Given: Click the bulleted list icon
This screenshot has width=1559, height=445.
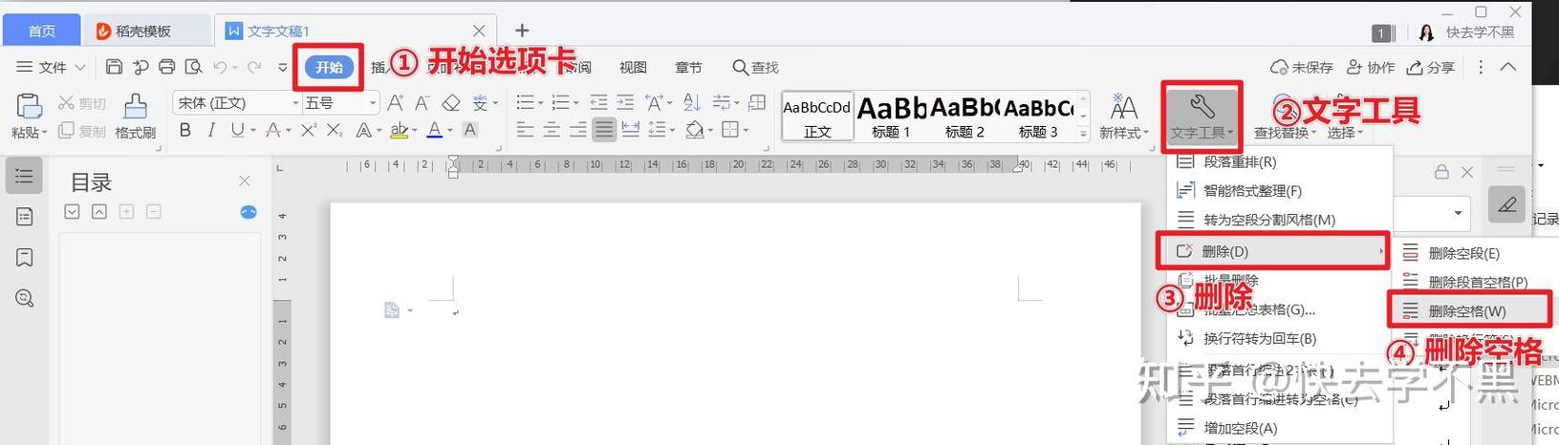Looking at the screenshot, I should click(525, 102).
